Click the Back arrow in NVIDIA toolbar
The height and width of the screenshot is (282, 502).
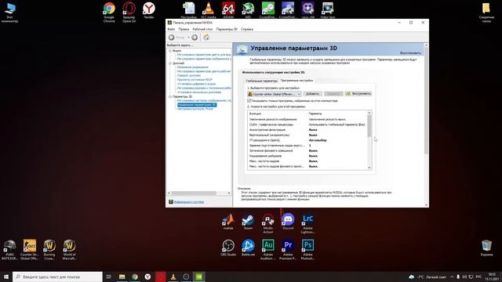172,38
